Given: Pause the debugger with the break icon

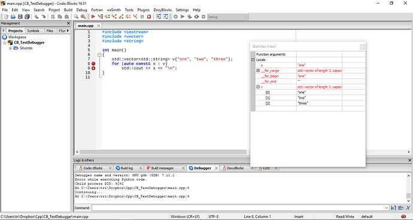Looking at the screenshot, I should [142, 17].
